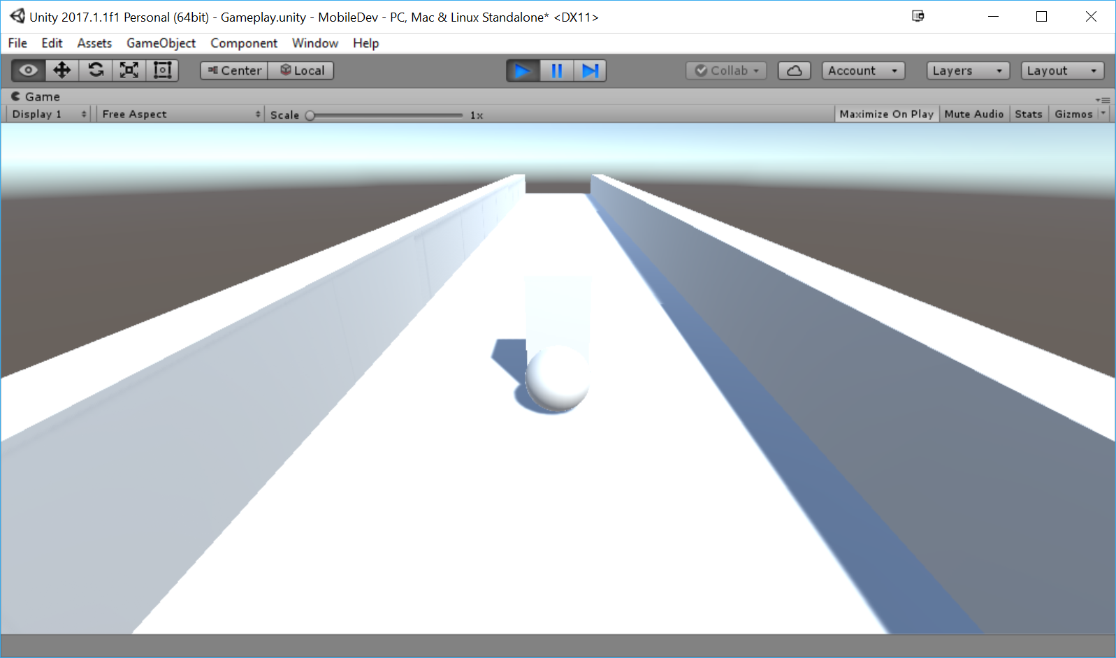
Task: Open the Edit menu
Action: [52, 43]
